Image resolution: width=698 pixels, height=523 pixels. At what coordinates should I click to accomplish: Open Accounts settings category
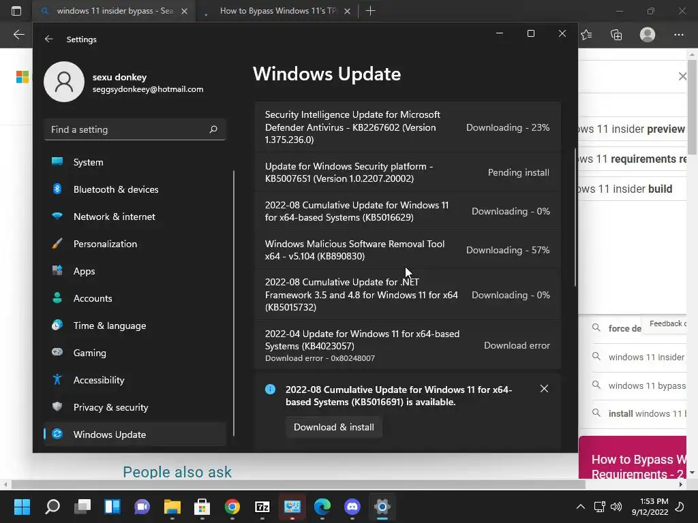(135, 298)
